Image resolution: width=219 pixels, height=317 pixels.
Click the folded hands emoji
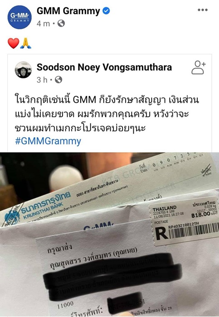[26, 43]
